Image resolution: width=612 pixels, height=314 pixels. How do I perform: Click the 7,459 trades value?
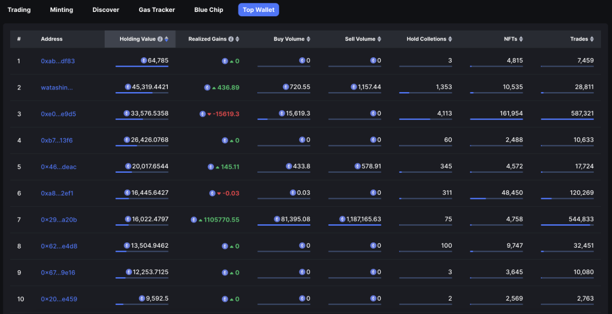585,61
